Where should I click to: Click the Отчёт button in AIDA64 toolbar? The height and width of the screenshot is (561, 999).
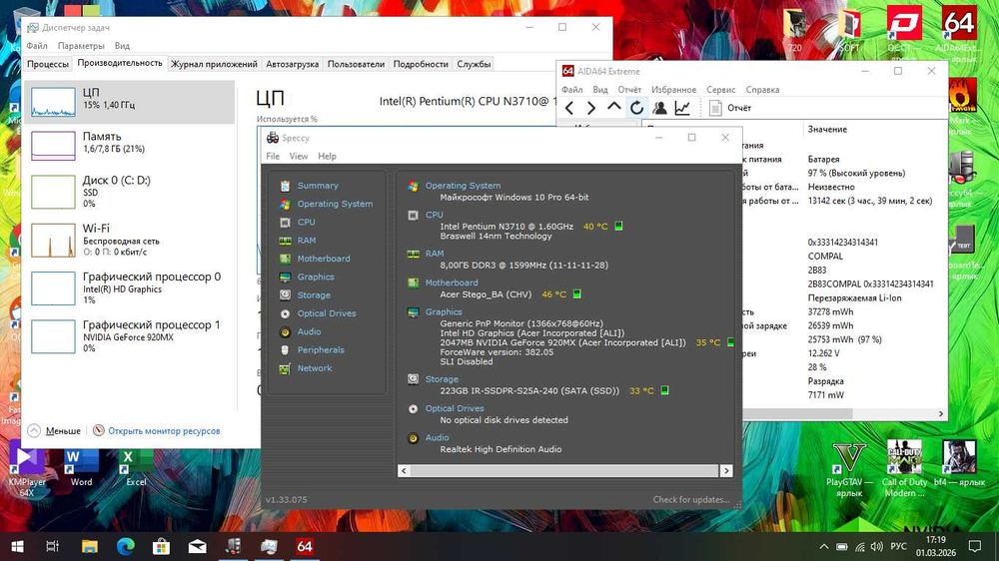click(731, 108)
